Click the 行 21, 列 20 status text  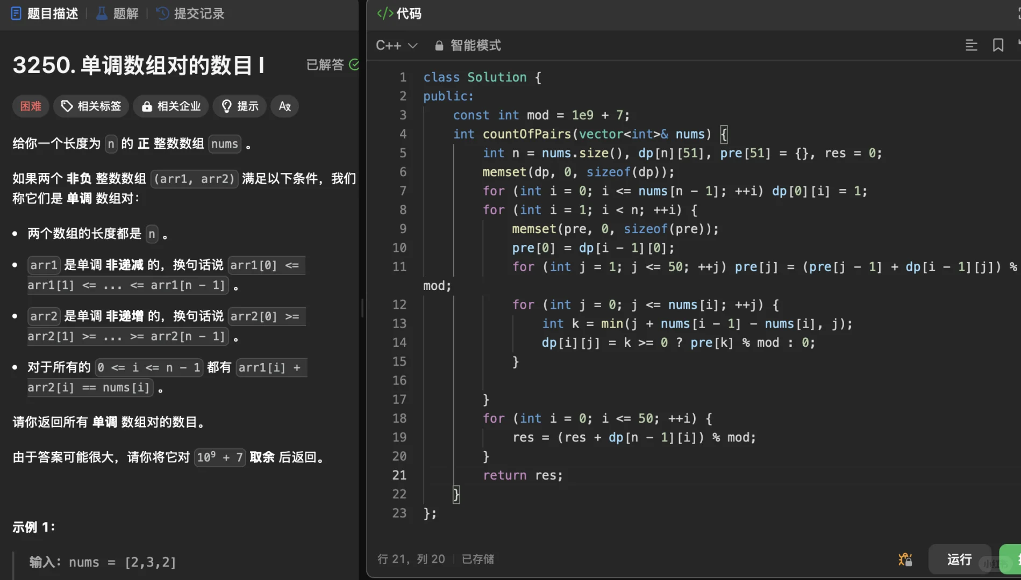tap(411, 559)
